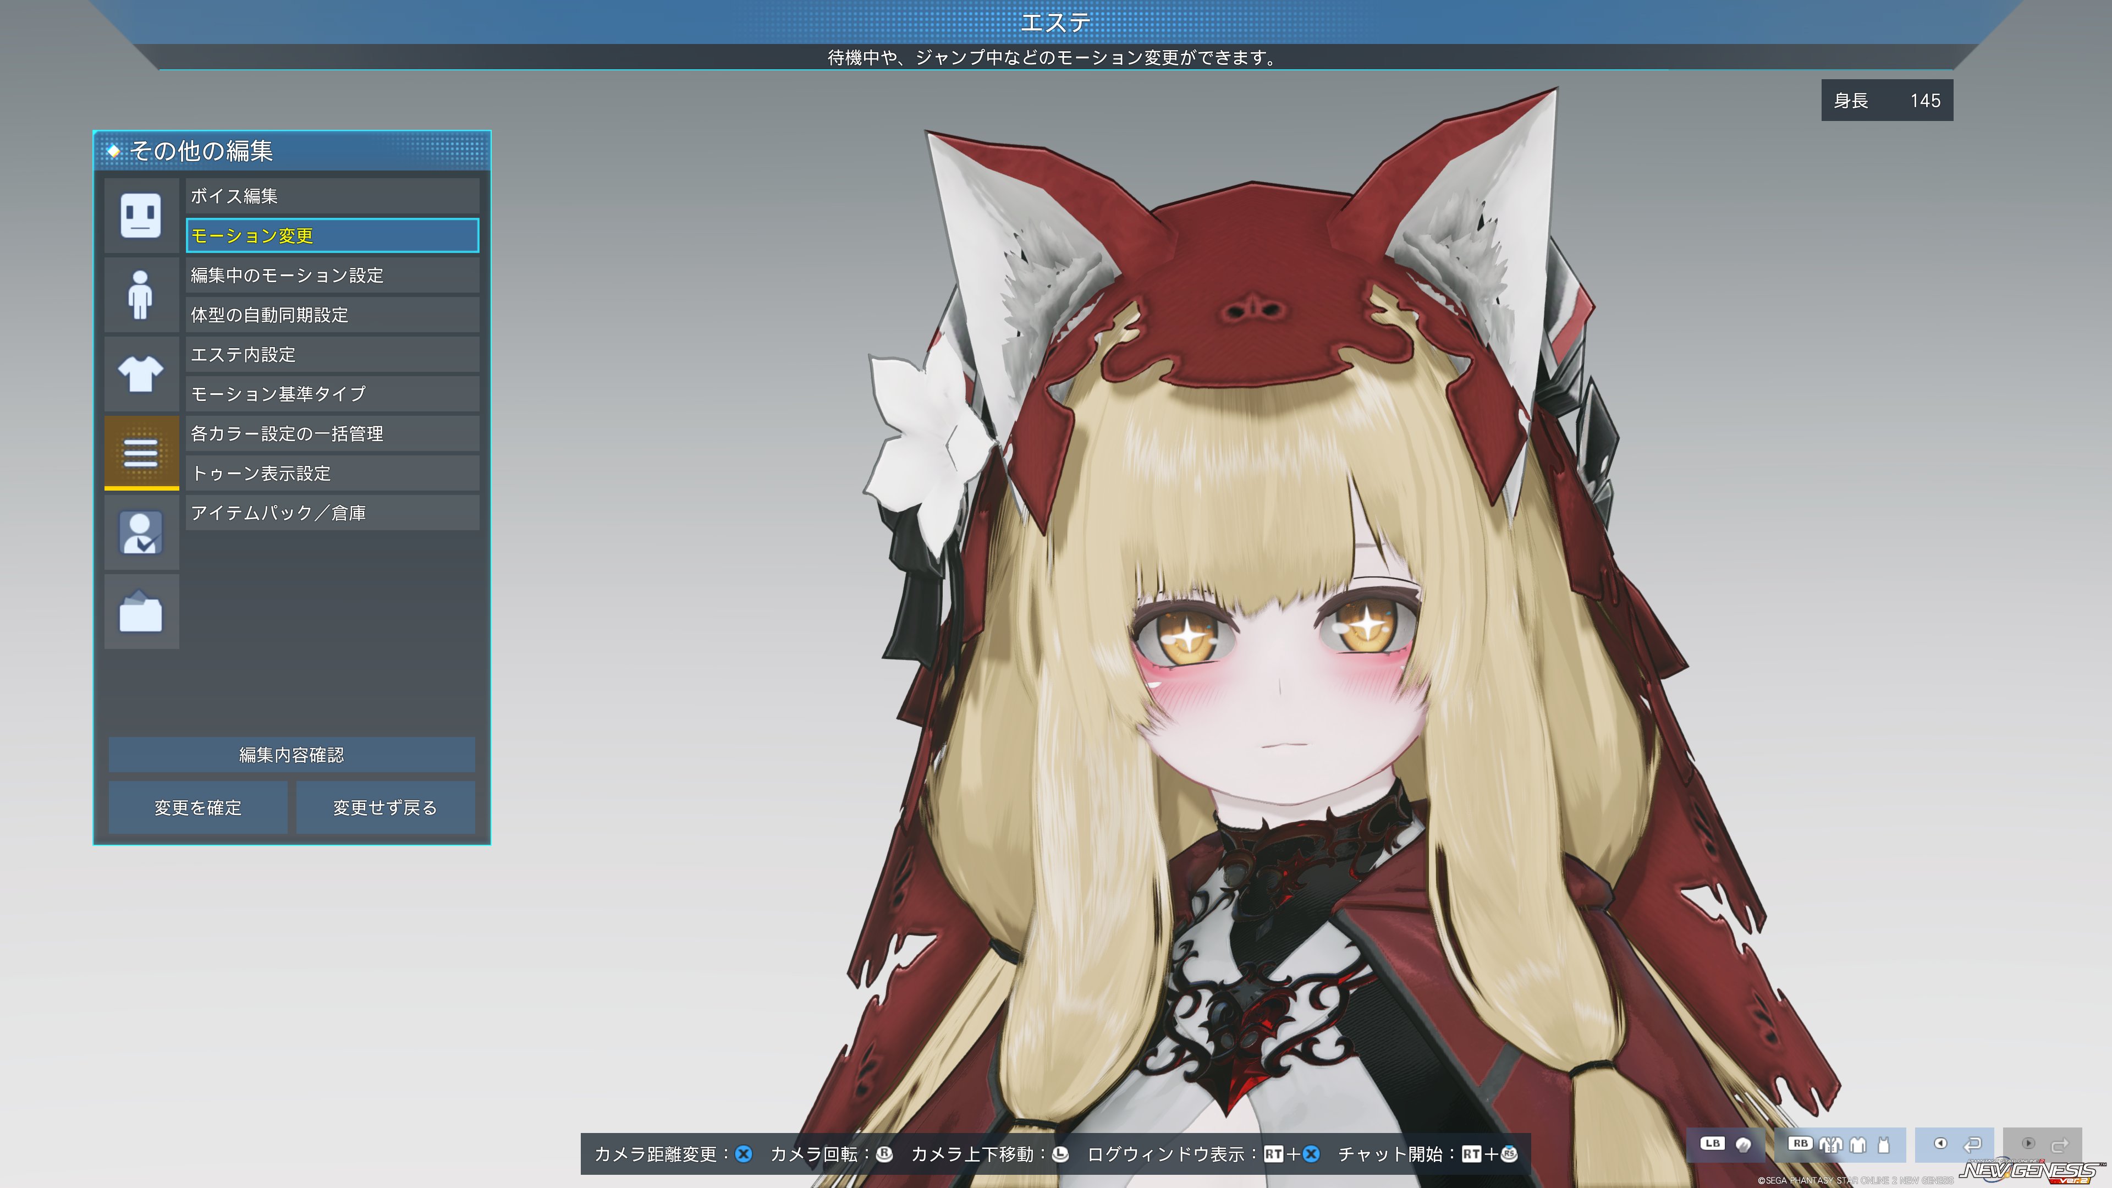
Task: Toggle the headgear display icon
Action: (1743, 1145)
